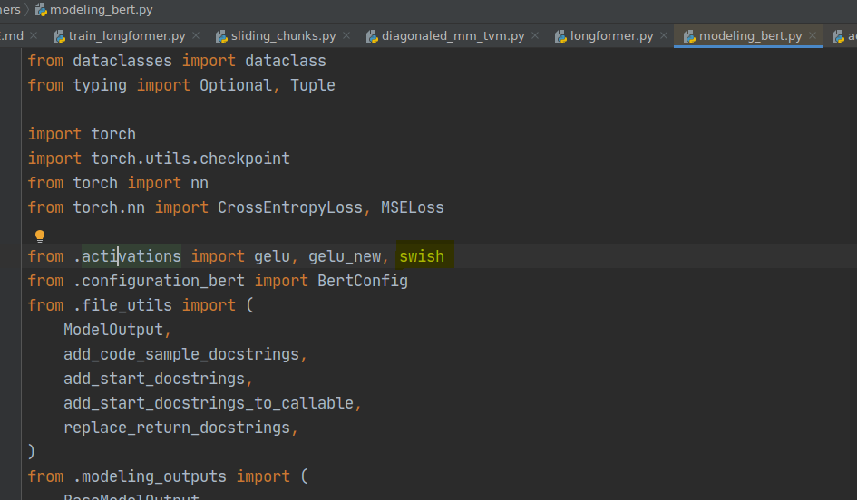Click .configuration_bert module name
Image resolution: width=857 pixels, height=500 pixels.
pos(159,281)
